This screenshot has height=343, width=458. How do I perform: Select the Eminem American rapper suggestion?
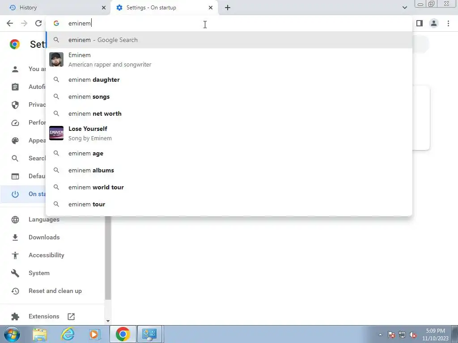pos(229,59)
